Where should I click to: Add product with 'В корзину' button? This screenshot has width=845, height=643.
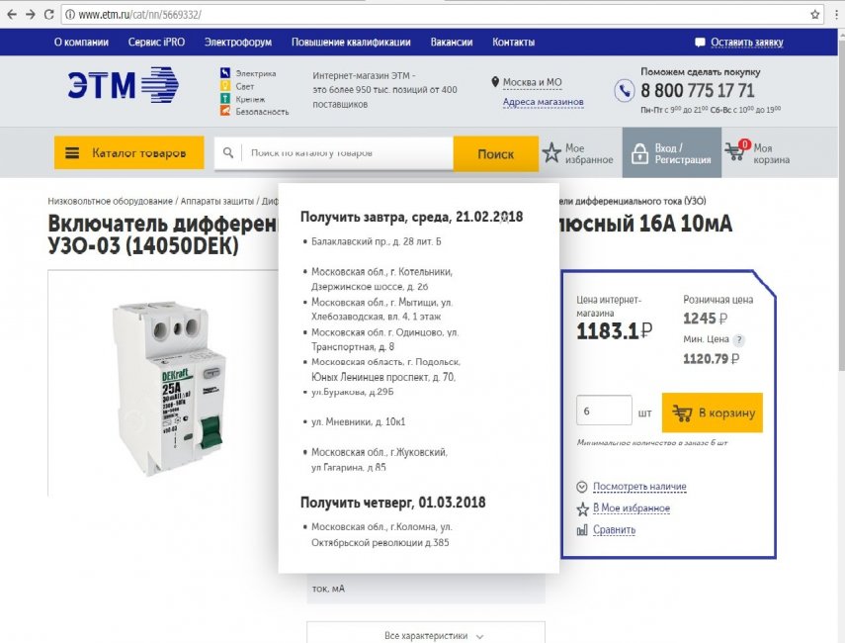(712, 413)
